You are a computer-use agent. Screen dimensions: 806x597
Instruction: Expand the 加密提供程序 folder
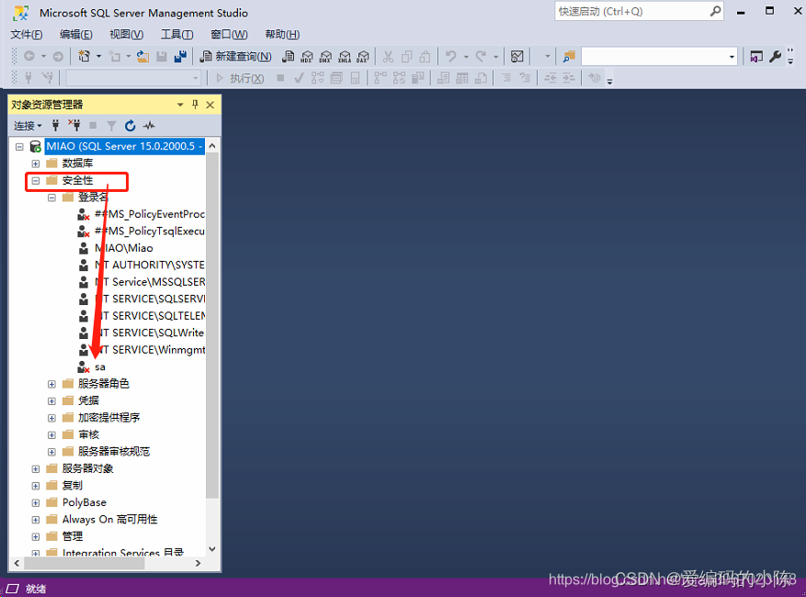point(51,418)
